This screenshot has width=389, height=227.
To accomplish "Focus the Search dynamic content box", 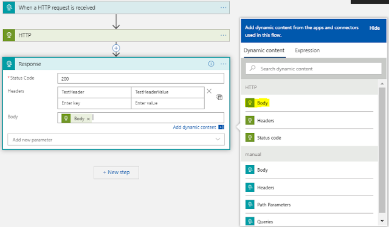I will [314, 69].
